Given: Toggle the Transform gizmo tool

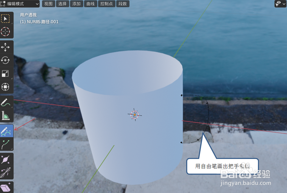Looking at the screenshot, I should (7, 87).
